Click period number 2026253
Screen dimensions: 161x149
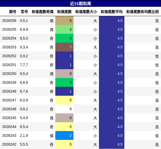[9, 47]
